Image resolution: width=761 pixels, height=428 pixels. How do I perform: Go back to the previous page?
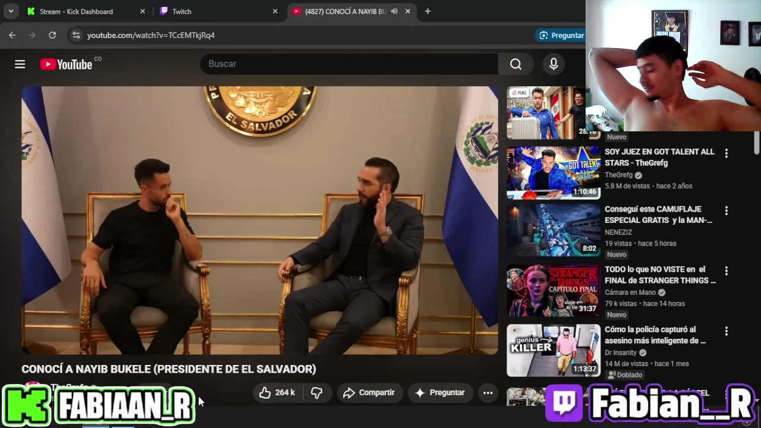(12, 35)
